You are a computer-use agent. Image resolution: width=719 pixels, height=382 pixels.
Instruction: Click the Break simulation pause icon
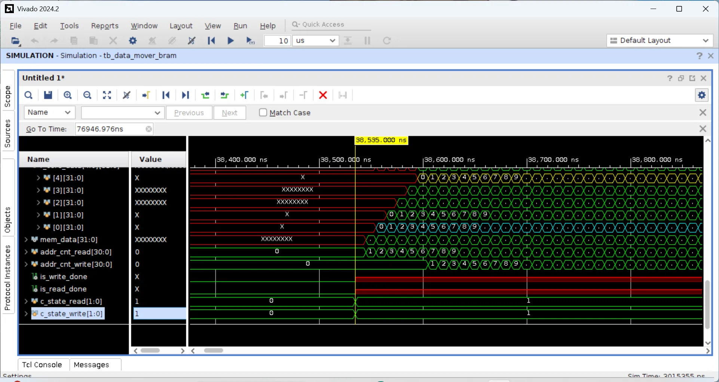pos(367,41)
